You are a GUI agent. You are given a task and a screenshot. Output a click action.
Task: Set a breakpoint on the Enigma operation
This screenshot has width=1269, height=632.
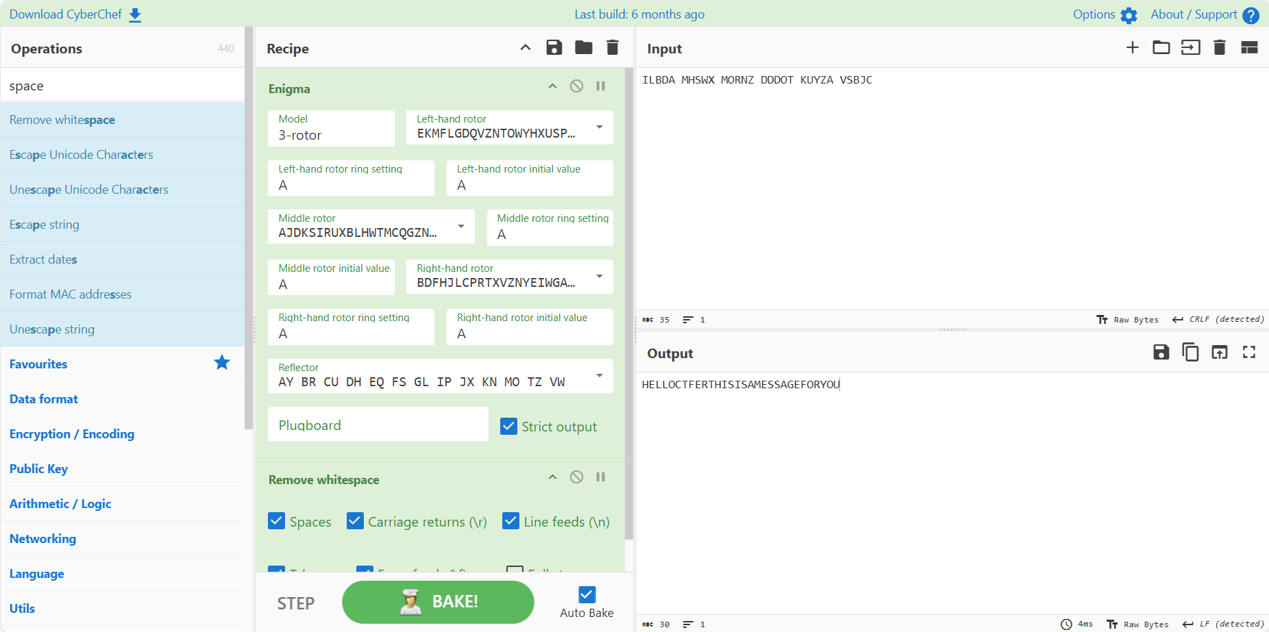[x=601, y=86]
